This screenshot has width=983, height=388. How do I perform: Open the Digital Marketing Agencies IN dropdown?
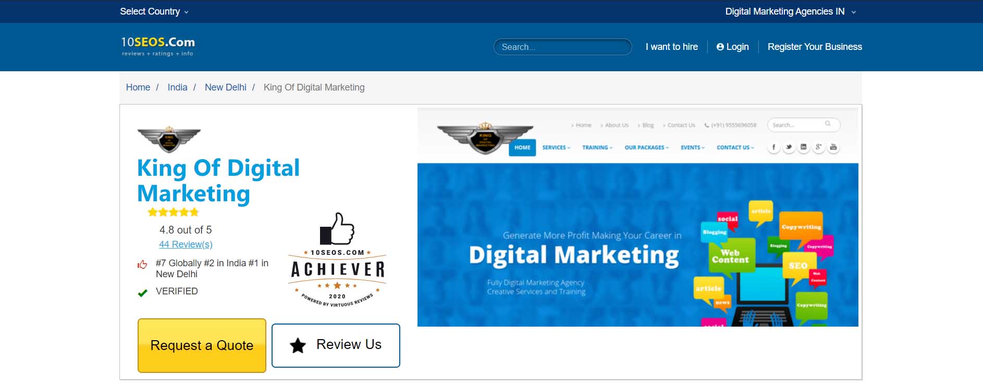791,11
